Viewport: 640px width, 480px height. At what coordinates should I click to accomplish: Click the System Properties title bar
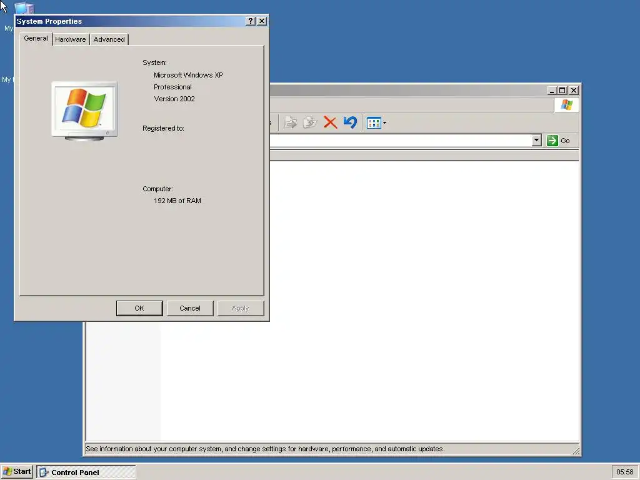[131, 21]
